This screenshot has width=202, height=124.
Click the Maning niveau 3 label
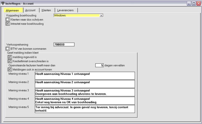(x=19, y=90)
